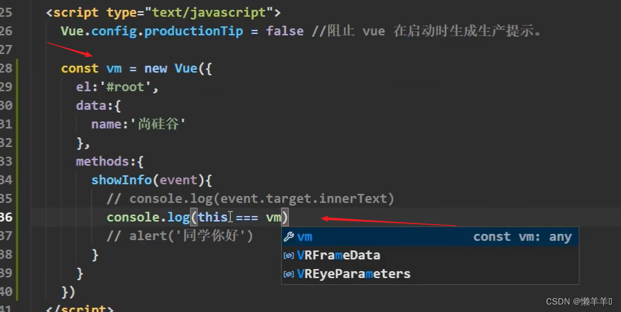Click the Vue constructor after the new keyword

point(186,68)
